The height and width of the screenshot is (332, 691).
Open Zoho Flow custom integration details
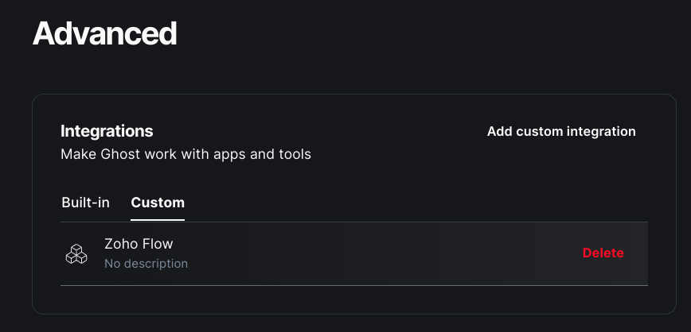[x=139, y=244]
